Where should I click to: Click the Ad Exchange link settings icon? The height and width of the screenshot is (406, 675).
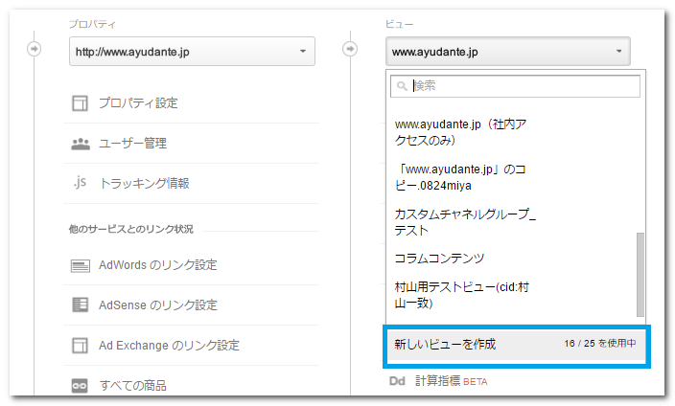click(80, 346)
